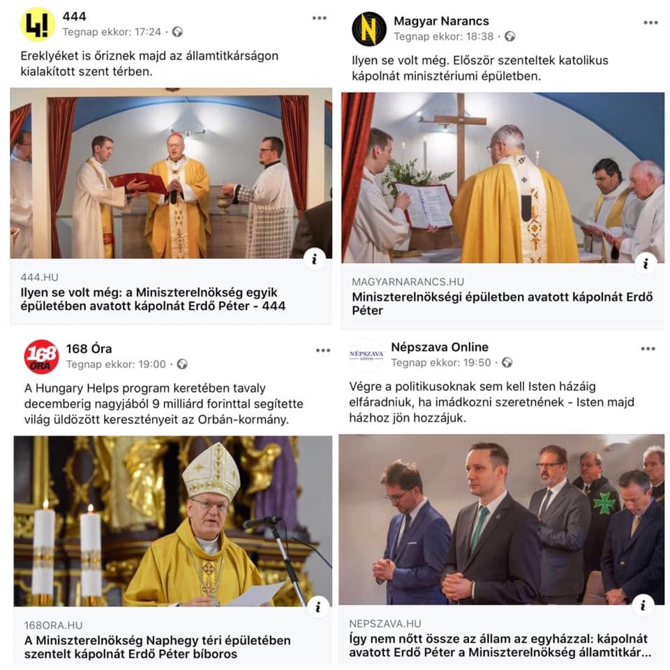
Task: Open the NEPSZAVA.HU article headline link
Action: tap(500, 645)
